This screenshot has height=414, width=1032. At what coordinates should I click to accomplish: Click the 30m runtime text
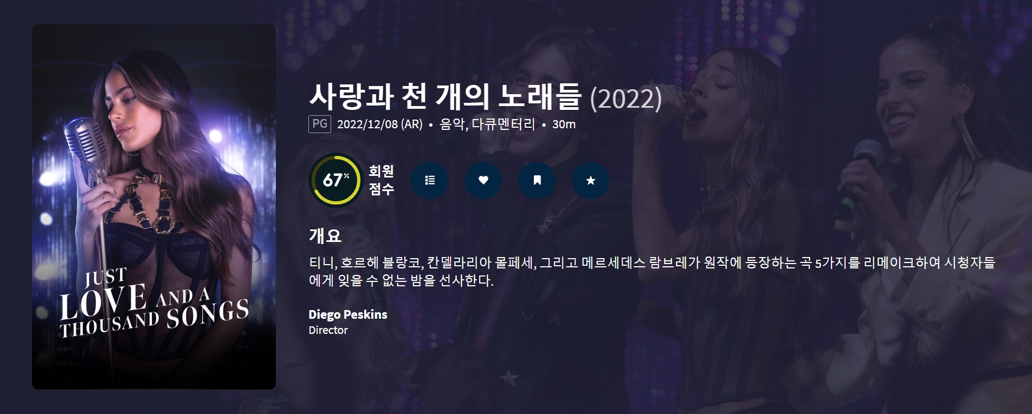tap(564, 124)
